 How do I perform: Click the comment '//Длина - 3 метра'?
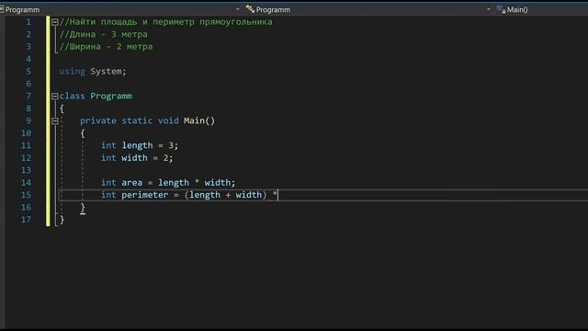(x=104, y=35)
